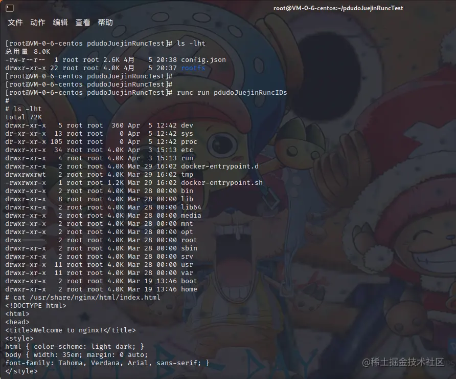Click the 'etc' directory entry
Image resolution: width=456 pixels, height=379 pixels.
pyautogui.click(x=187, y=150)
